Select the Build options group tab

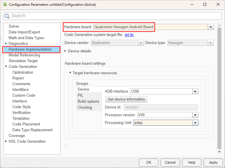tap(88, 101)
